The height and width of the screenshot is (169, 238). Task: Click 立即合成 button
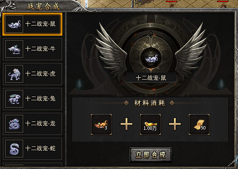coord(151,155)
